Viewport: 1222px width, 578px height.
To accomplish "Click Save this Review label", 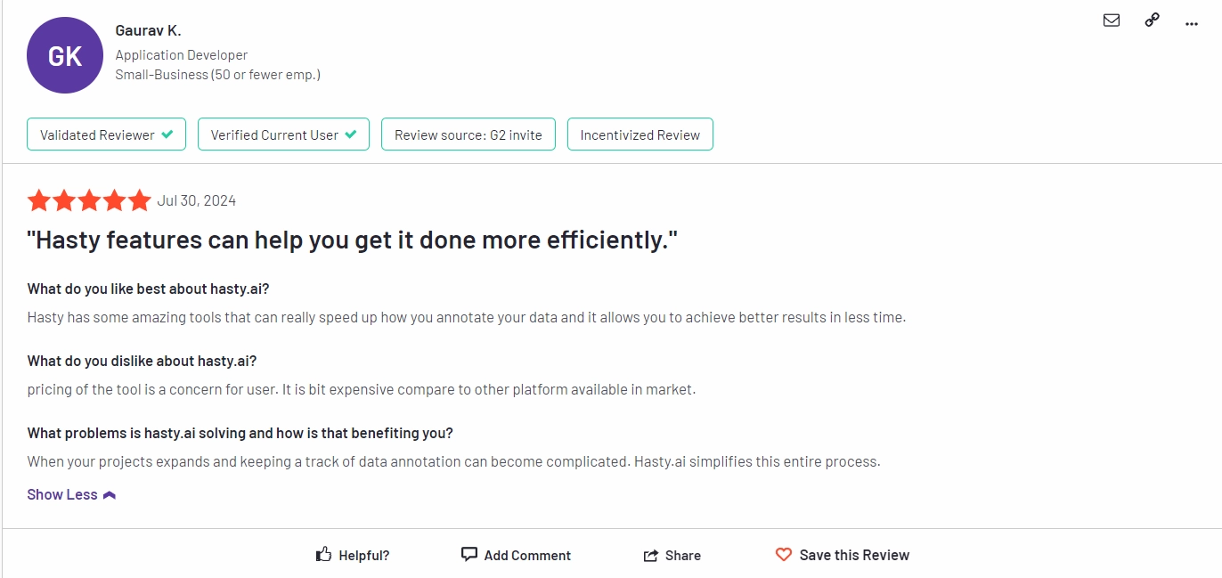I will 854,555.
